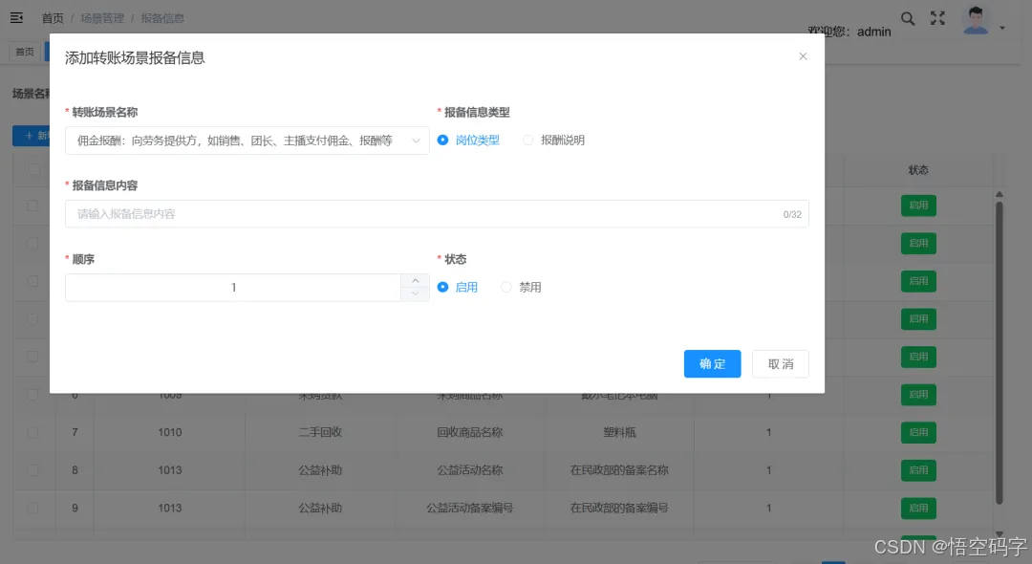Open the 转账场景名称 dropdown
The image size is (1032, 564).
[x=247, y=141]
